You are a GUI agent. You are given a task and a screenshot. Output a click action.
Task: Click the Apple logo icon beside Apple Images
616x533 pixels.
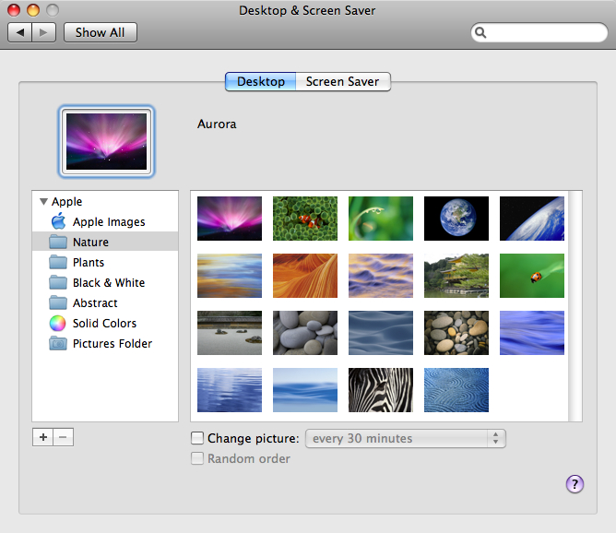pyautogui.click(x=58, y=221)
